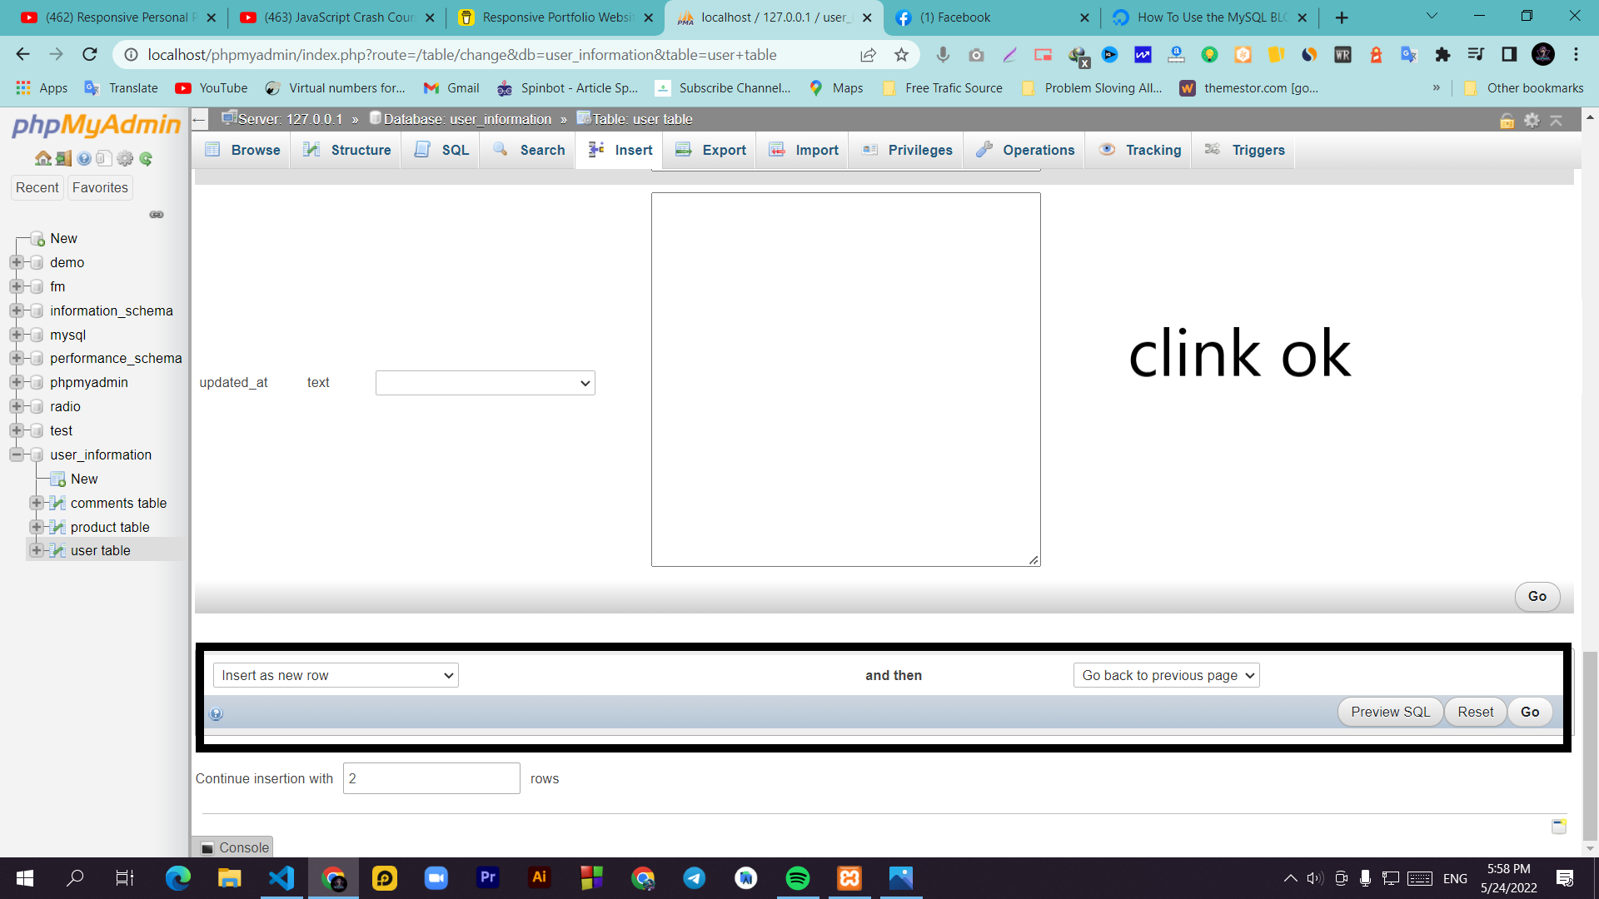Collapse the user_information database node
The width and height of the screenshot is (1599, 899).
16,454
